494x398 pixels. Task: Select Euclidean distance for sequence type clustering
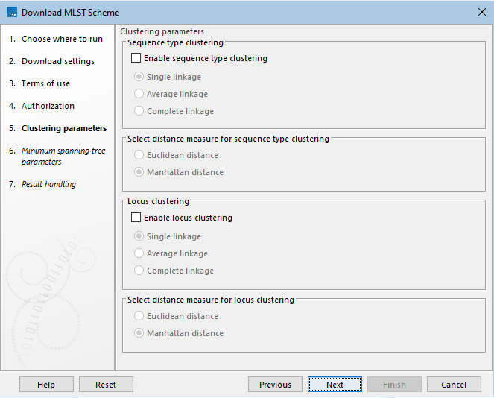tap(139, 155)
